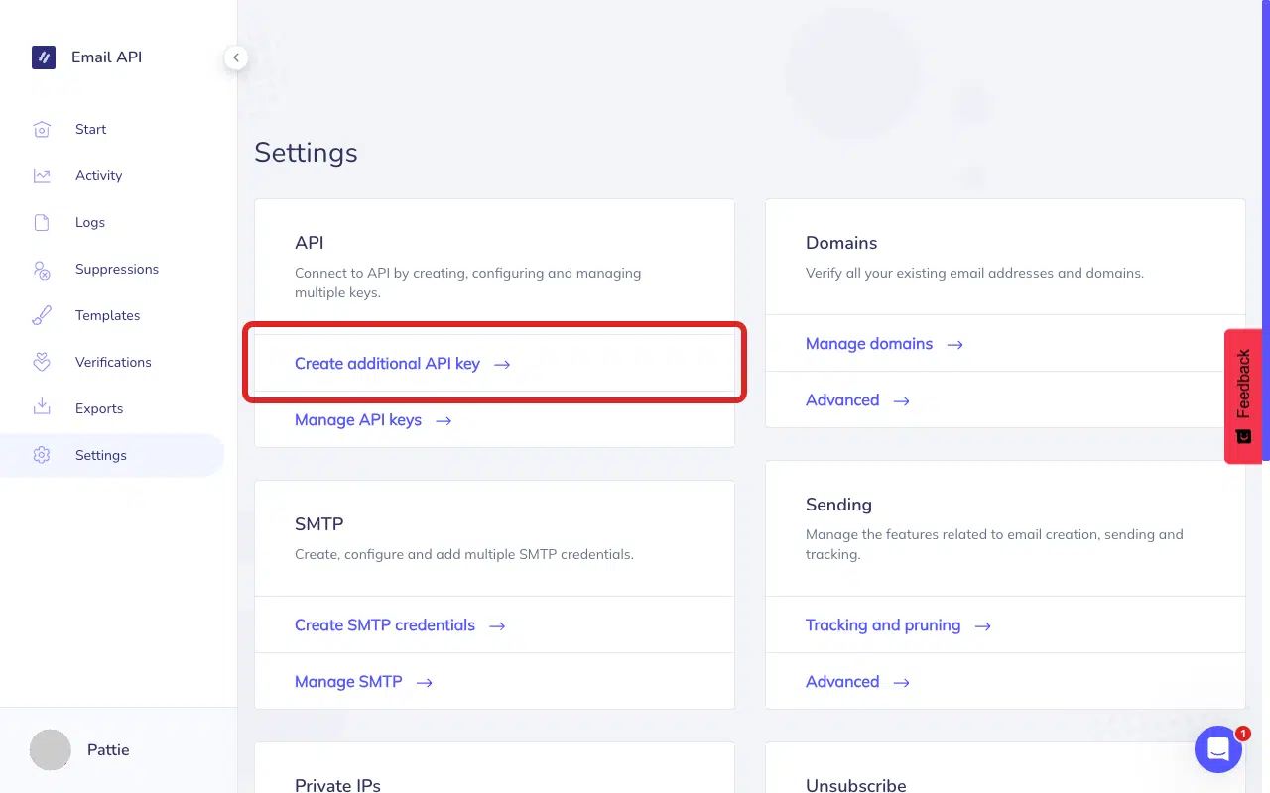Click the Settings gear icon

[42, 455]
